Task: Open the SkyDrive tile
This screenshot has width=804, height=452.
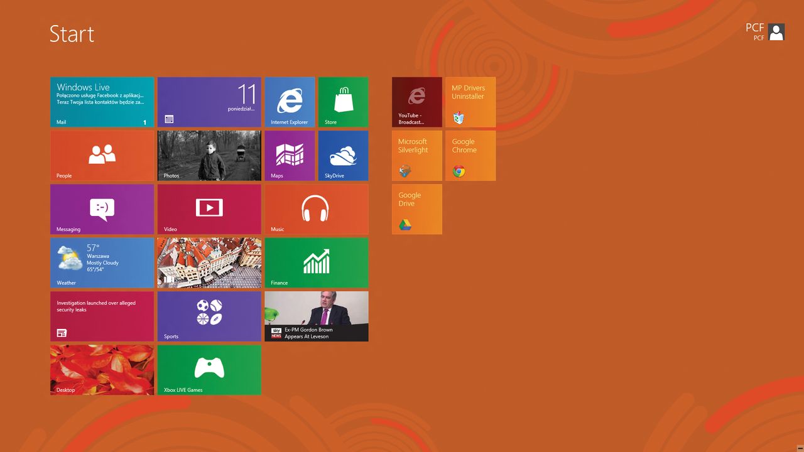Action: [x=344, y=156]
